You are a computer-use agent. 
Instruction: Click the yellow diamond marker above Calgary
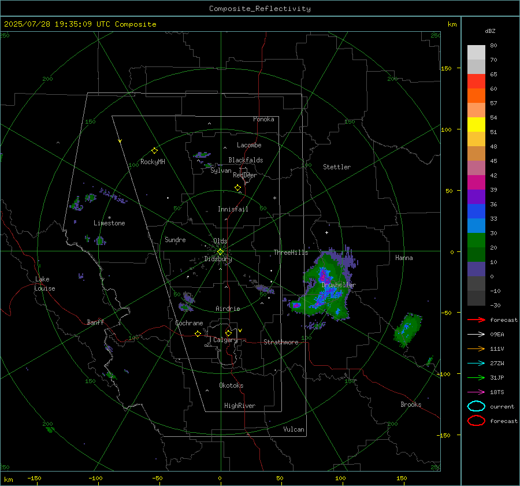[x=228, y=333]
